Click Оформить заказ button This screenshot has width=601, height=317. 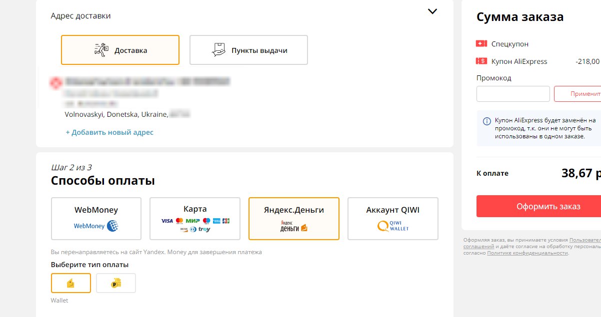pyautogui.click(x=538, y=206)
